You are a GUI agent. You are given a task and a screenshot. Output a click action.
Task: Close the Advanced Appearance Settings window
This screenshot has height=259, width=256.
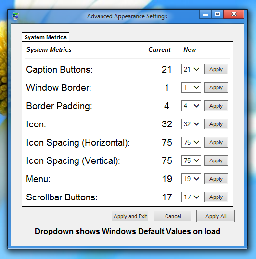[x=234, y=14]
